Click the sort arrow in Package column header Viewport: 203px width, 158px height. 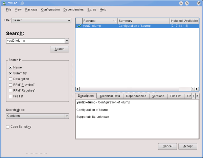pos(114,21)
